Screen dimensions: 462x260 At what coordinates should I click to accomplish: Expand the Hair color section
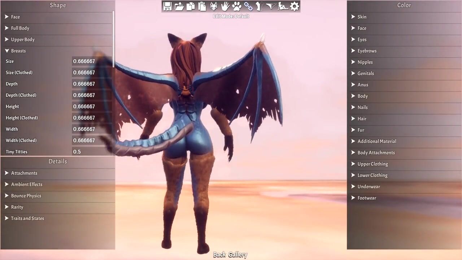362,119
